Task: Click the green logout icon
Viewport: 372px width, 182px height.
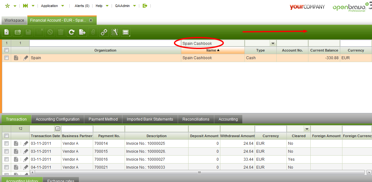Action: coord(145,6)
